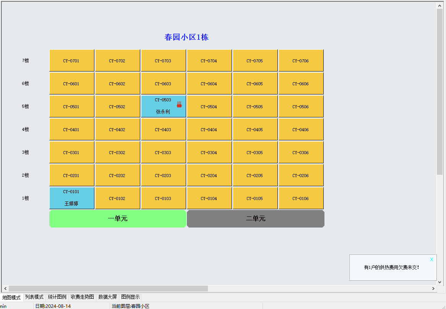
Task: Select room CY-0704
Action: [x=209, y=60]
